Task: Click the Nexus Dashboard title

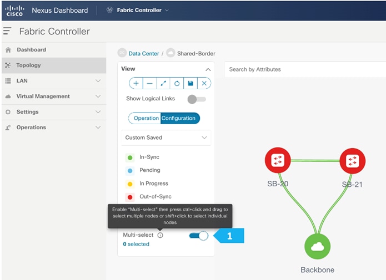Action: coord(60,11)
